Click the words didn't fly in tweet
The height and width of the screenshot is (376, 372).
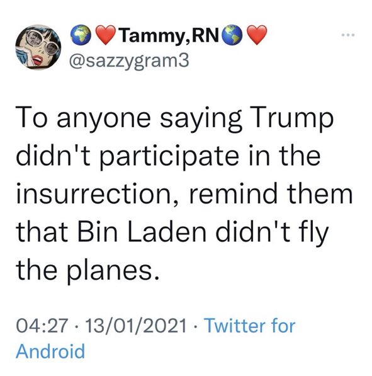point(272,232)
